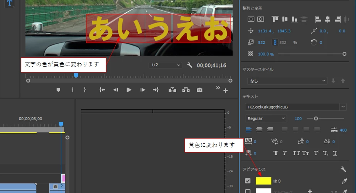This screenshot has height=193, width=356.
Task: Click the font size value 100
Action: coord(298,119)
